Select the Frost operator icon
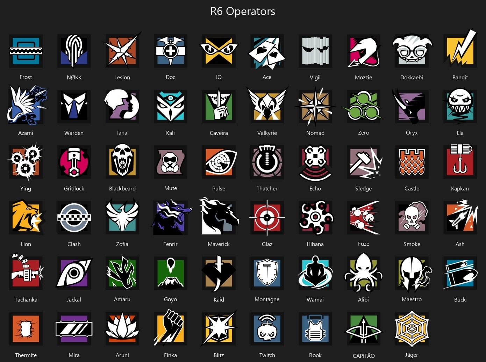Viewport: 486px width, 362px height. pos(26,51)
